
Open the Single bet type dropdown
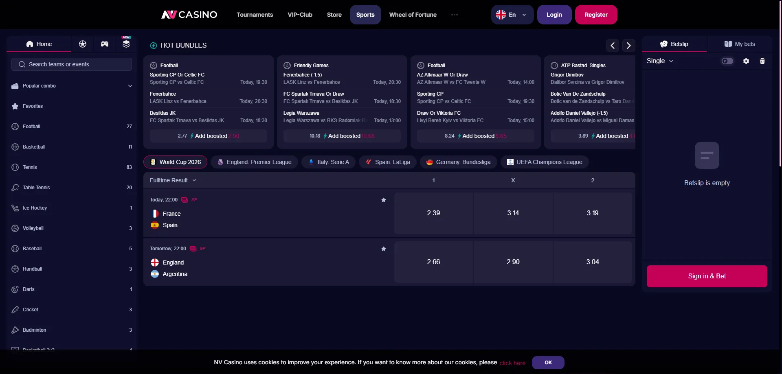pyautogui.click(x=660, y=61)
